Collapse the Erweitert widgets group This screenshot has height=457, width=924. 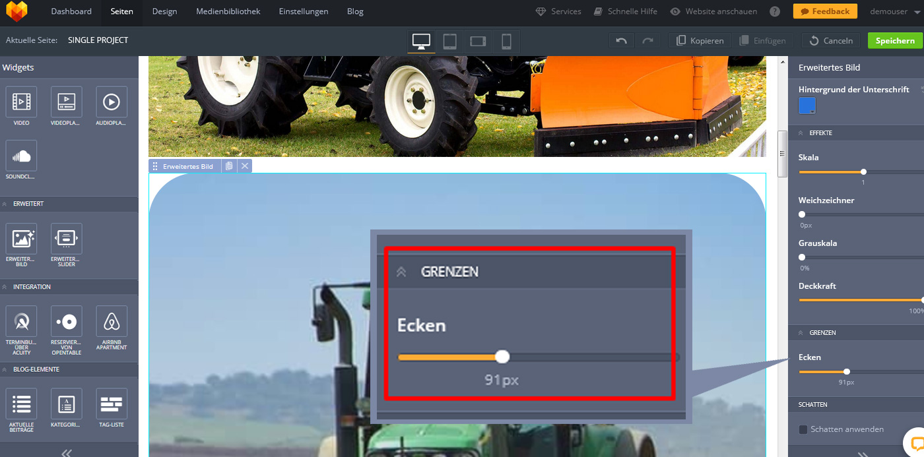5,204
